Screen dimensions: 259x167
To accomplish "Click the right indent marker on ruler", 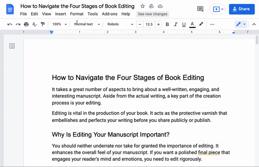I will point(234,33).
